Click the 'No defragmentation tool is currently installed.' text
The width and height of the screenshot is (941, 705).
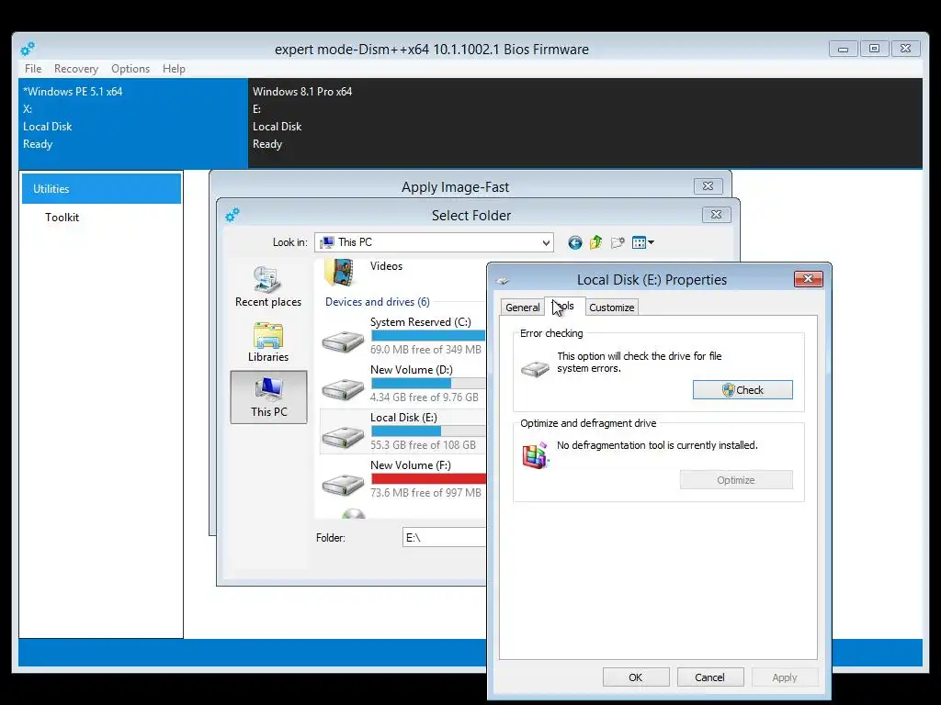point(657,445)
